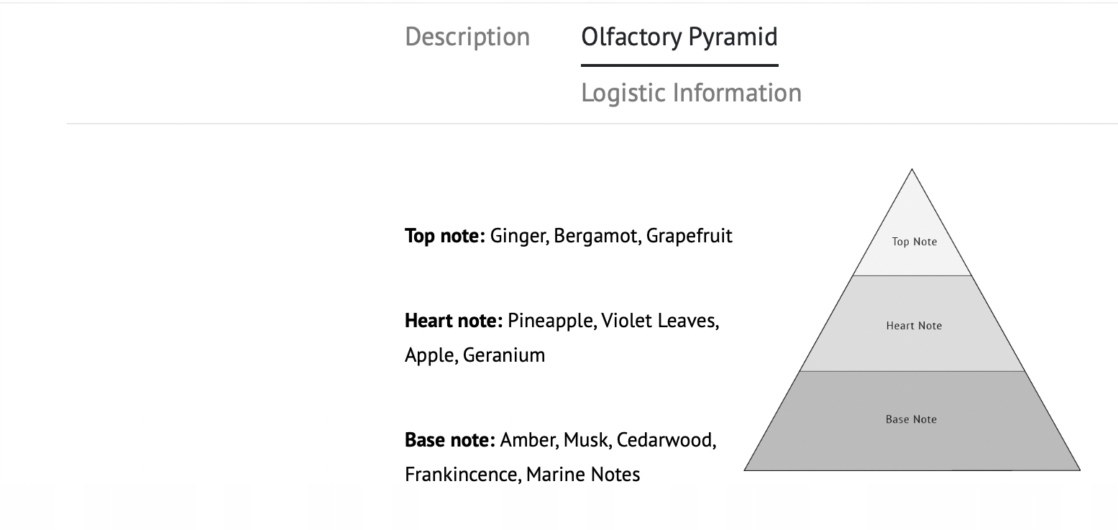Click the Top Note pyramid section
The width and height of the screenshot is (1118, 530).
914,242
